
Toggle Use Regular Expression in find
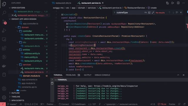pos(153,12)
